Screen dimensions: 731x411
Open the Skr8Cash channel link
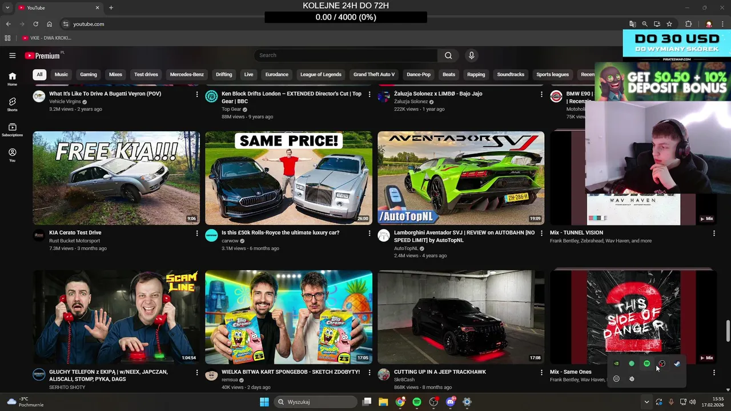point(404,380)
